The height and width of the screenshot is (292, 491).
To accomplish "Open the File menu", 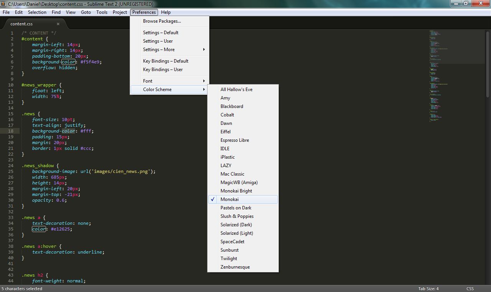I will (x=6, y=12).
